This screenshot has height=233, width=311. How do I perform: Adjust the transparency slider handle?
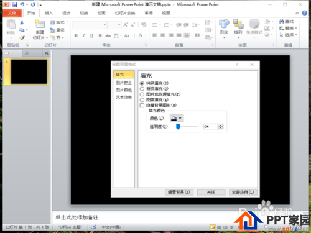click(x=178, y=126)
